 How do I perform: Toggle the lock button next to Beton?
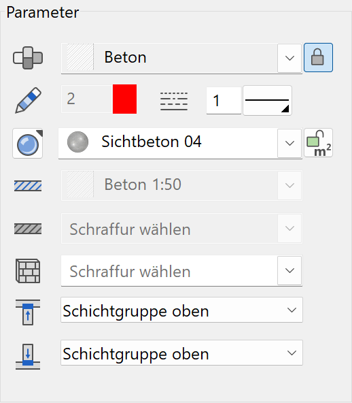(x=318, y=58)
